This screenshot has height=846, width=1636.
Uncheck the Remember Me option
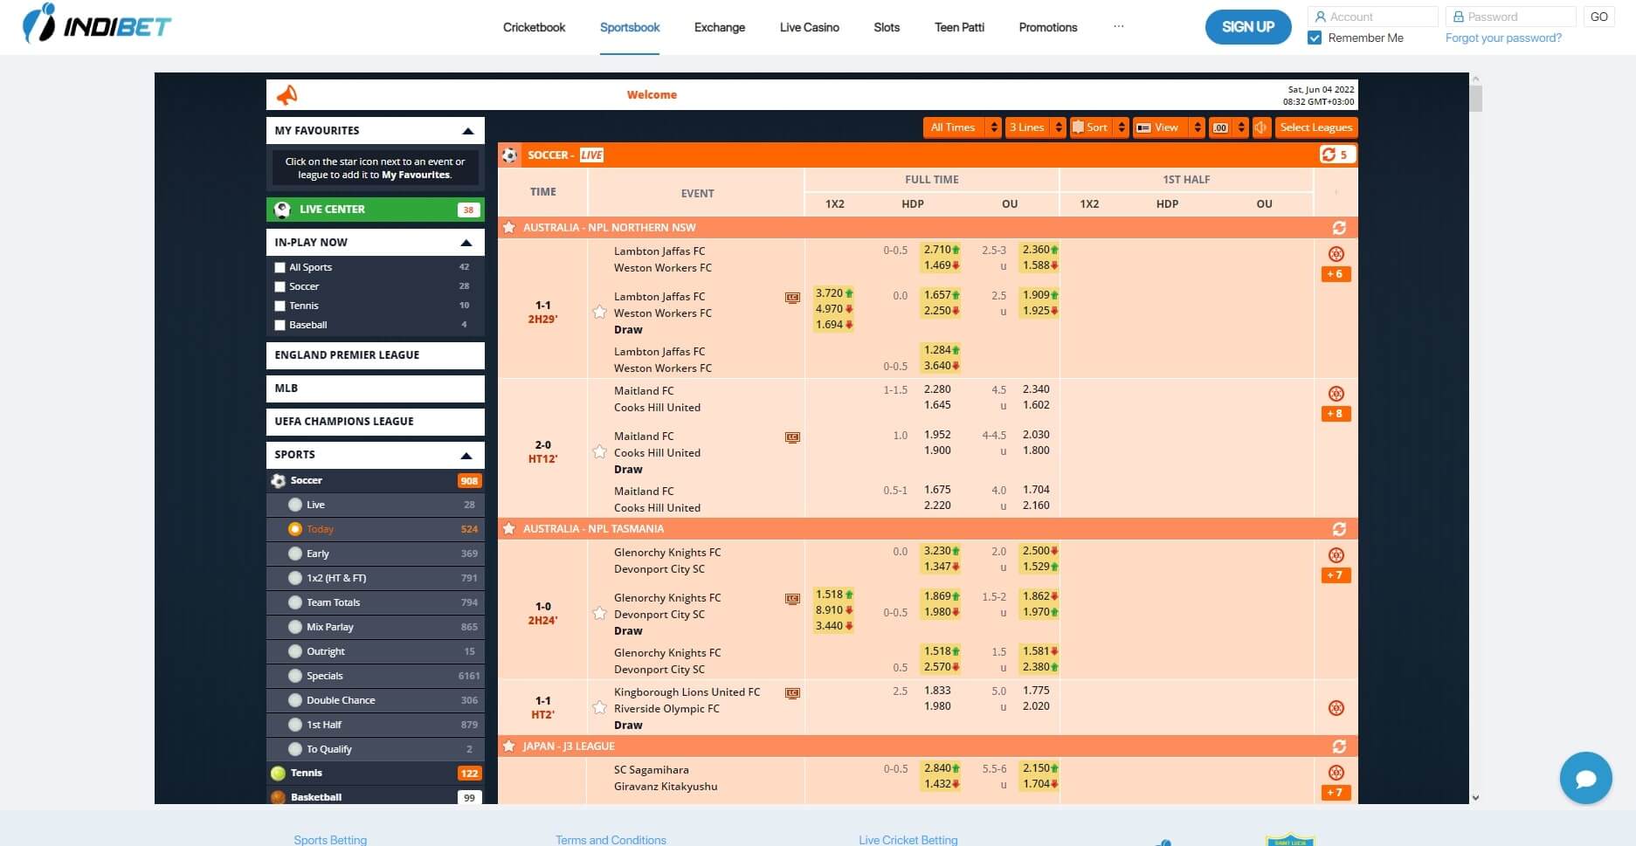tap(1314, 38)
